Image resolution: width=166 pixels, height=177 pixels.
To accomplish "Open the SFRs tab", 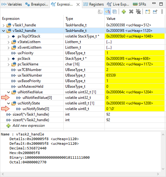I will pos(139,4).
